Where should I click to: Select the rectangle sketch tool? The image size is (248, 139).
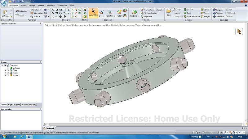tap(57, 10)
